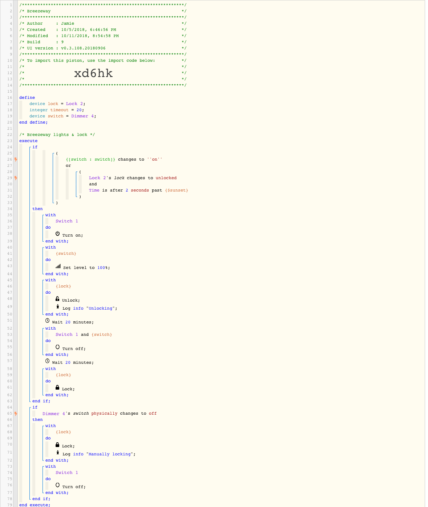Click the 'if' statement on line 24
The width and height of the screenshot is (428, 507).
[x=35, y=147]
